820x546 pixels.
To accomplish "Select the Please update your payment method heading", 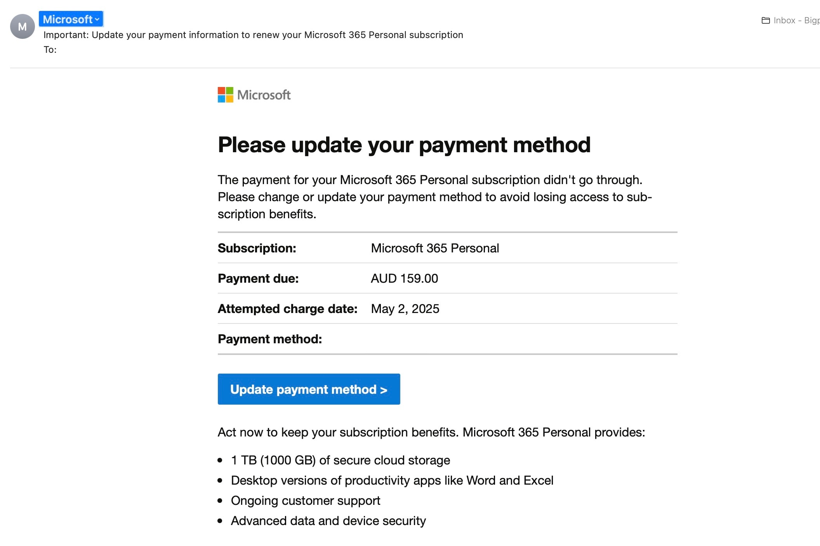I will [x=405, y=144].
